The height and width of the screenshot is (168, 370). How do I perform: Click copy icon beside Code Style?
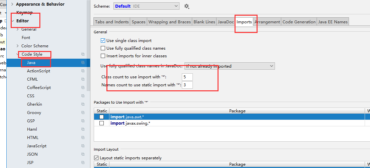(x=83, y=54)
